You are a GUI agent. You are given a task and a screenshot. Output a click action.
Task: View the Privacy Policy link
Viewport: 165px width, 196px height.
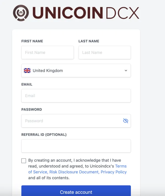point(114,172)
